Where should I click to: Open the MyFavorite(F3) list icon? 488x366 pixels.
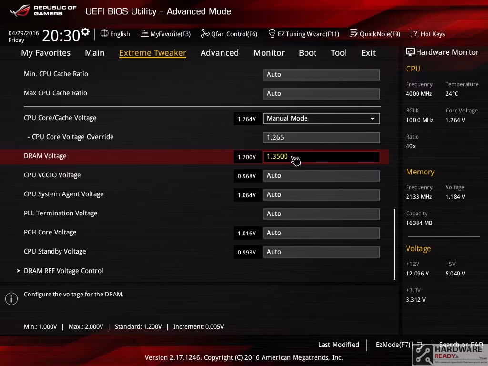pyautogui.click(x=145, y=34)
